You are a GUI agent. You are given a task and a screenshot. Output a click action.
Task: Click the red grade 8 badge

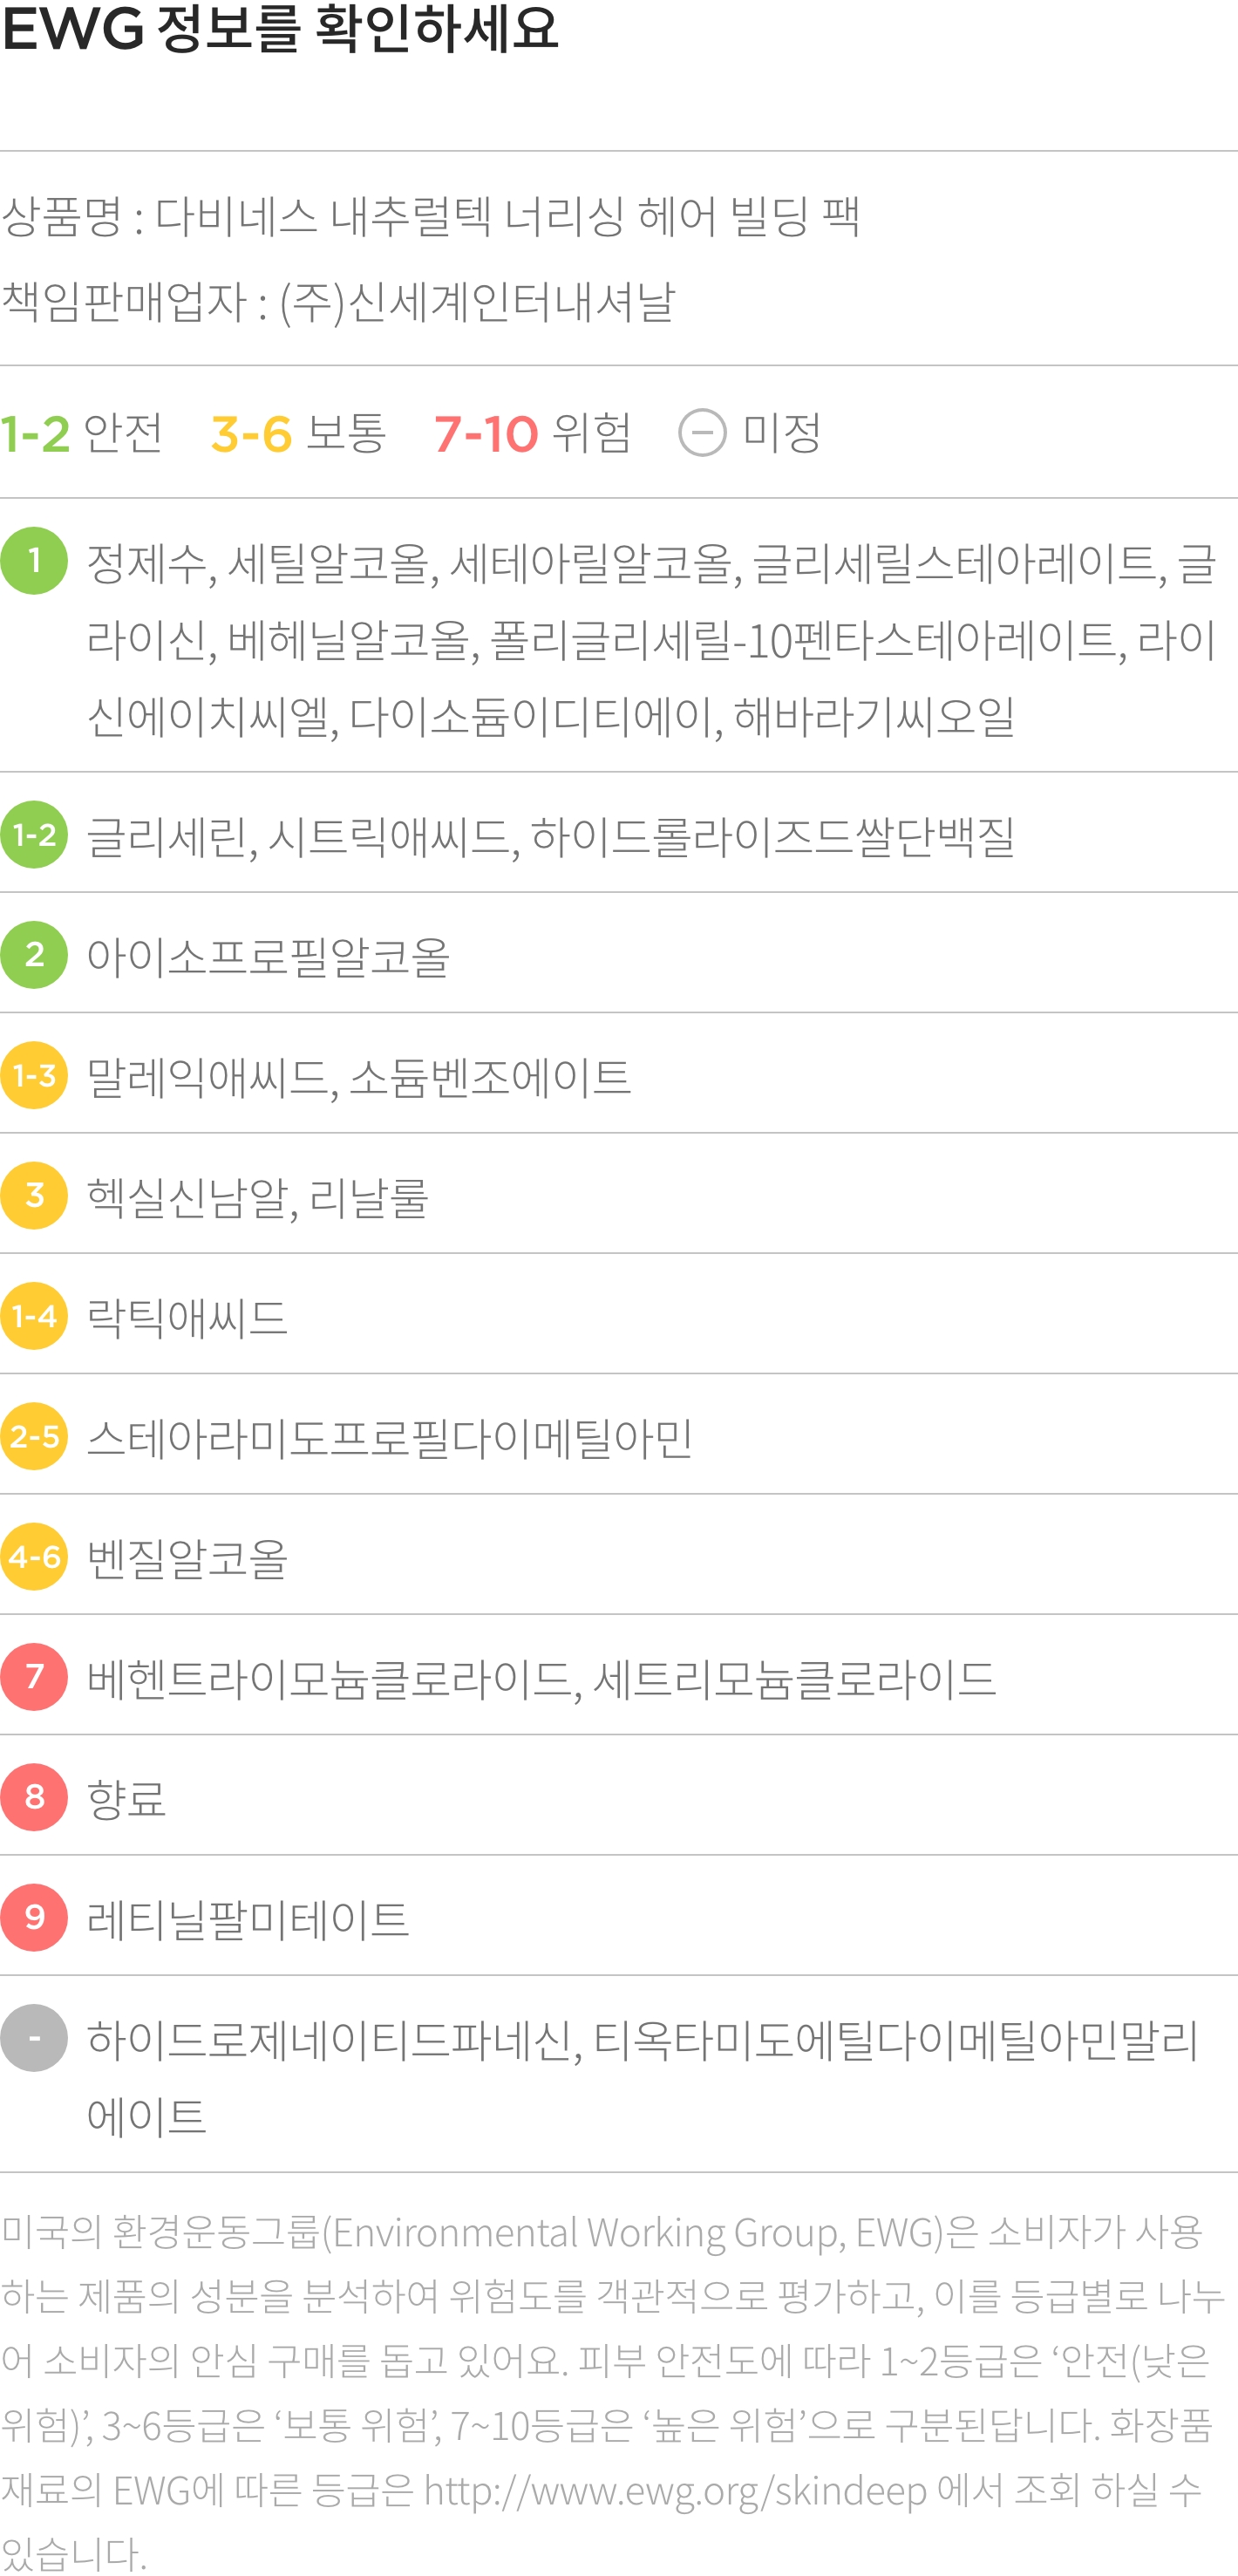(x=34, y=1797)
